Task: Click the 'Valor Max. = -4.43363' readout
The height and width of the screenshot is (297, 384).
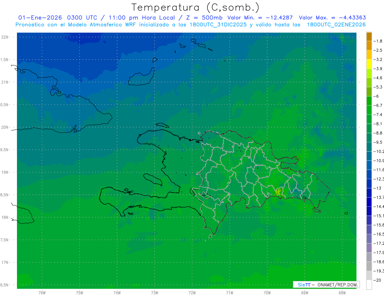Action: click(332, 18)
